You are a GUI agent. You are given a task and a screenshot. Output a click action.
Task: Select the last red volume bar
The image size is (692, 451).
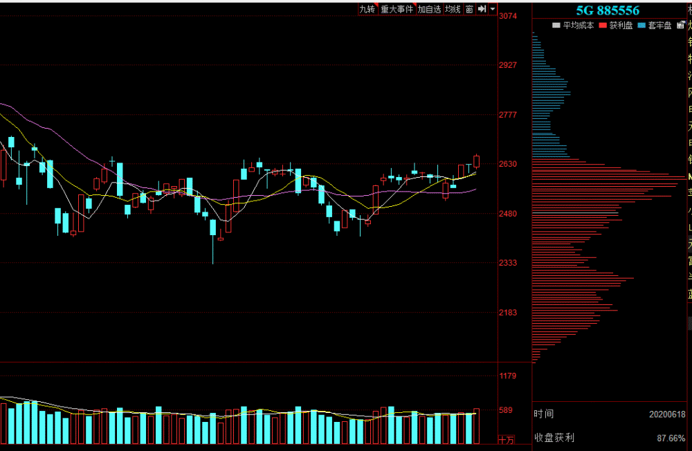click(477, 426)
